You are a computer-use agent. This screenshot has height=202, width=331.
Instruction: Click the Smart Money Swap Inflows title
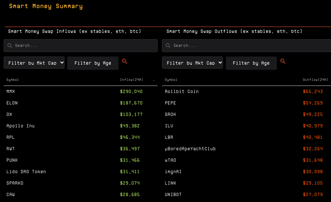pos(75,31)
